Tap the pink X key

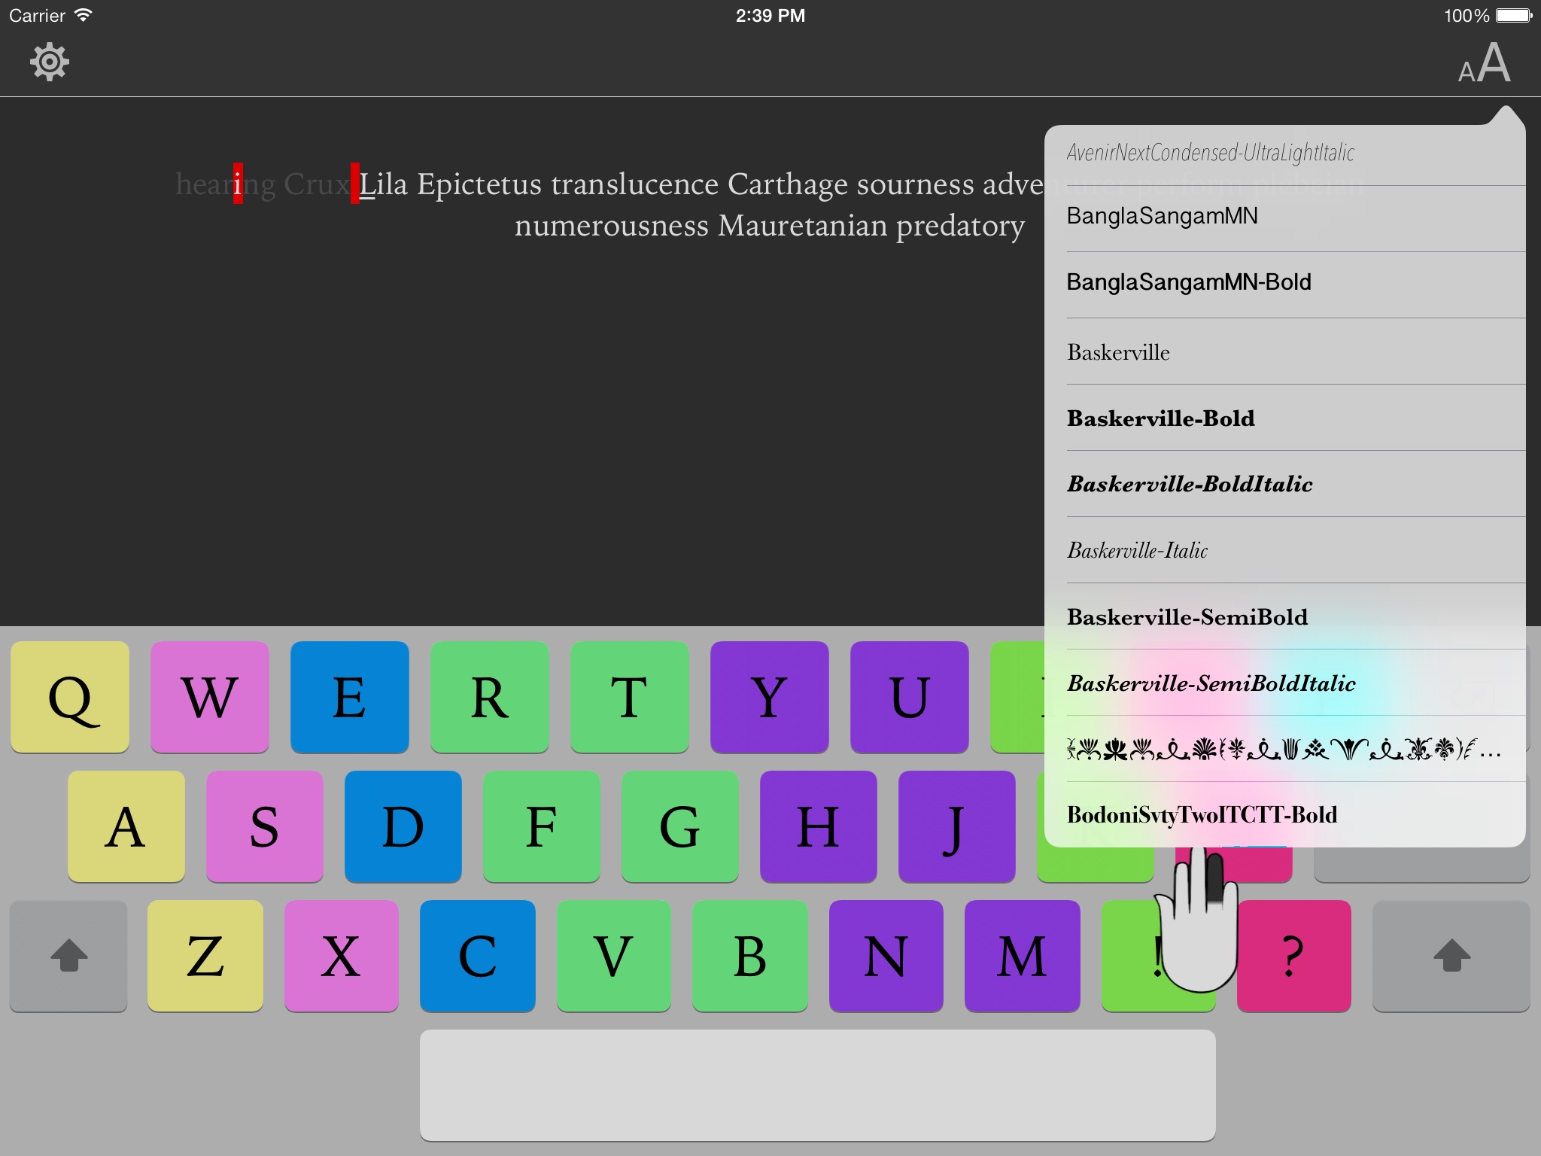(342, 956)
